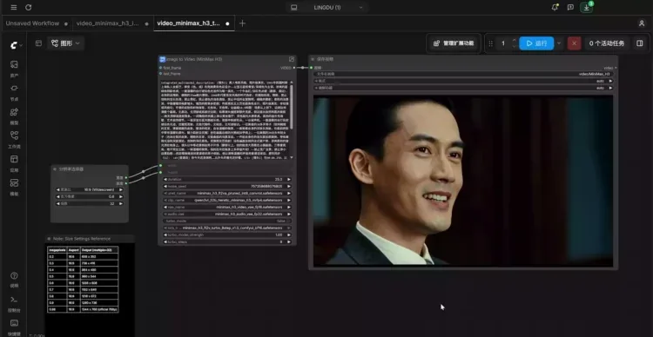Open the 模板 templates sidebar panel

[x=14, y=187]
